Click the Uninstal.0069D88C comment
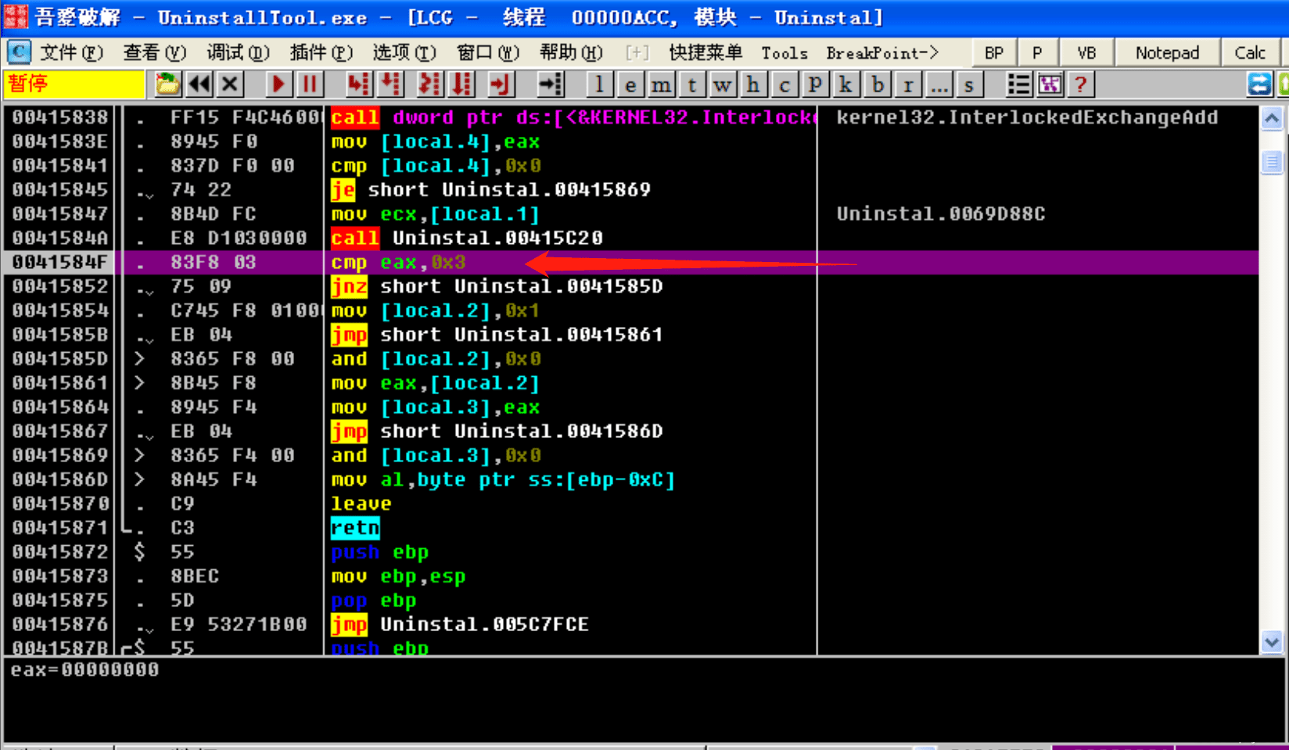This screenshot has width=1289, height=750. pyautogui.click(x=941, y=214)
